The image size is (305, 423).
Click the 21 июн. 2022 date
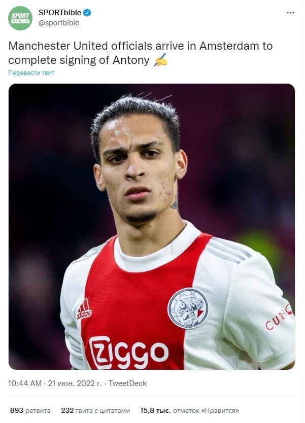click(75, 383)
